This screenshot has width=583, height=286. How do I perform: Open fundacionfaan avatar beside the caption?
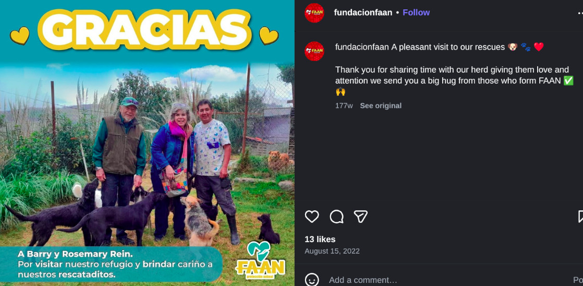tap(314, 51)
